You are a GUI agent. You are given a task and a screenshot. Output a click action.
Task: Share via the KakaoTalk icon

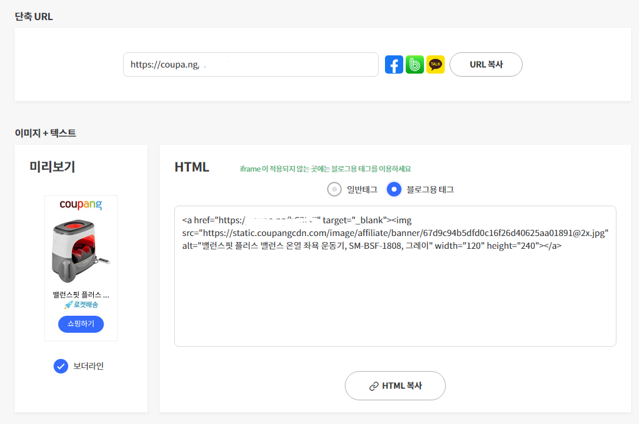[435, 64]
